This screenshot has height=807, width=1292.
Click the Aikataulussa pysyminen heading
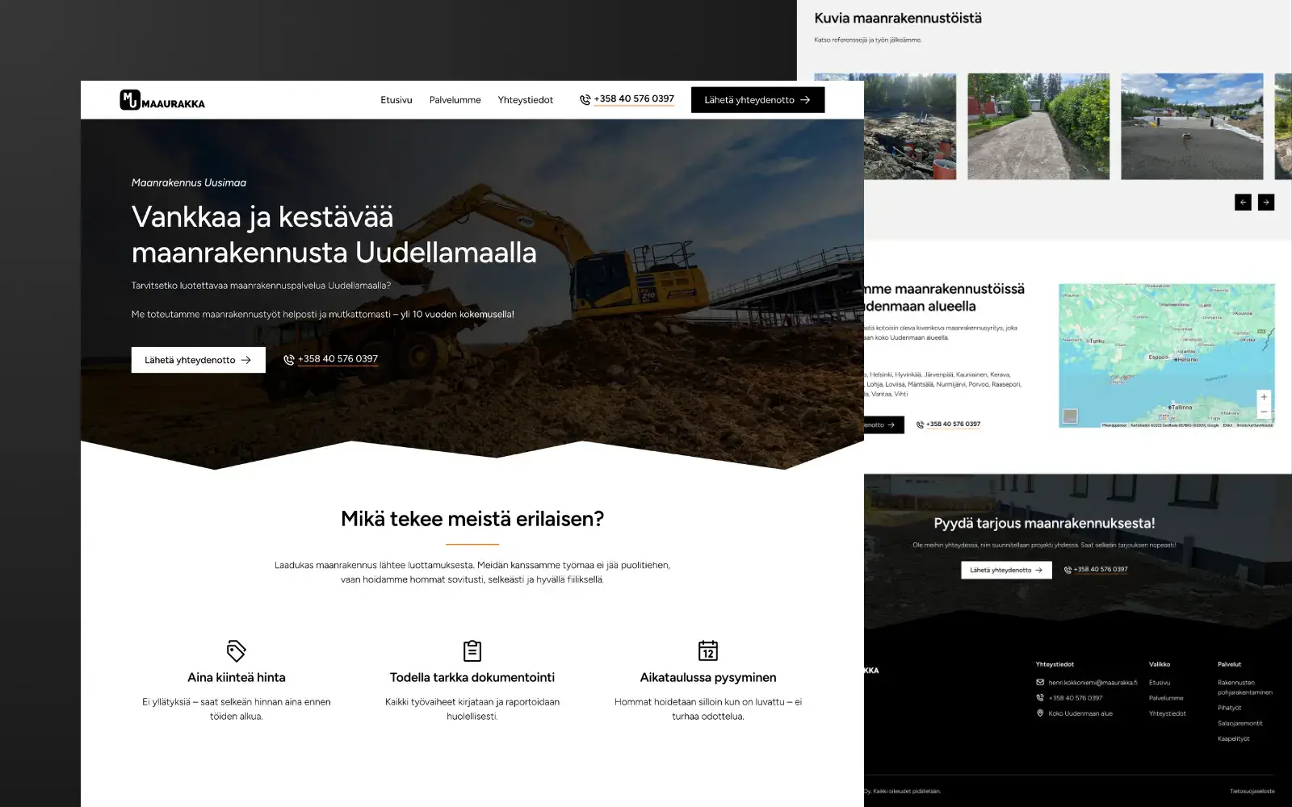point(708,678)
